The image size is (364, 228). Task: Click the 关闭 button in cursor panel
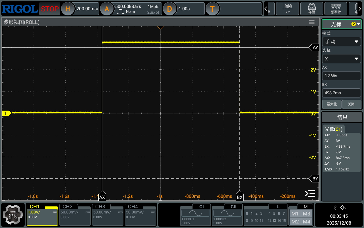point(351,104)
